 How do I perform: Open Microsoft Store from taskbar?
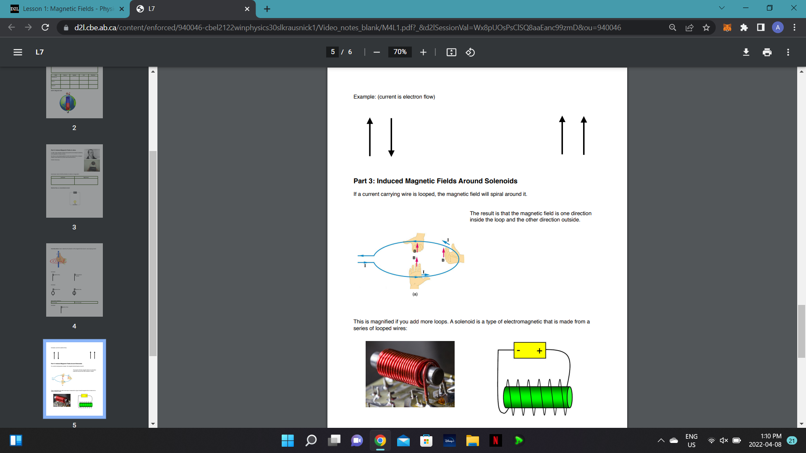pos(427,440)
